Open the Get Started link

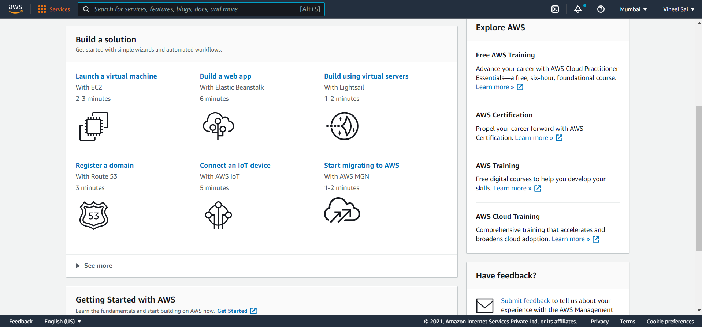[x=232, y=311]
